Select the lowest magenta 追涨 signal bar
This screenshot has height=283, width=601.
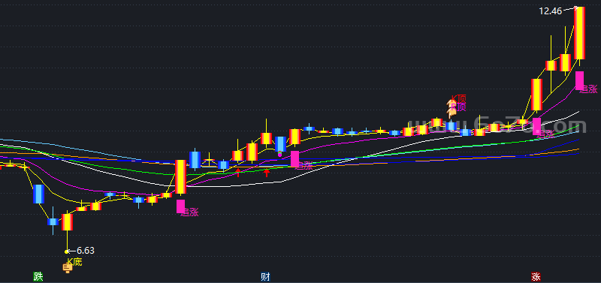pyautogui.click(x=180, y=206)
